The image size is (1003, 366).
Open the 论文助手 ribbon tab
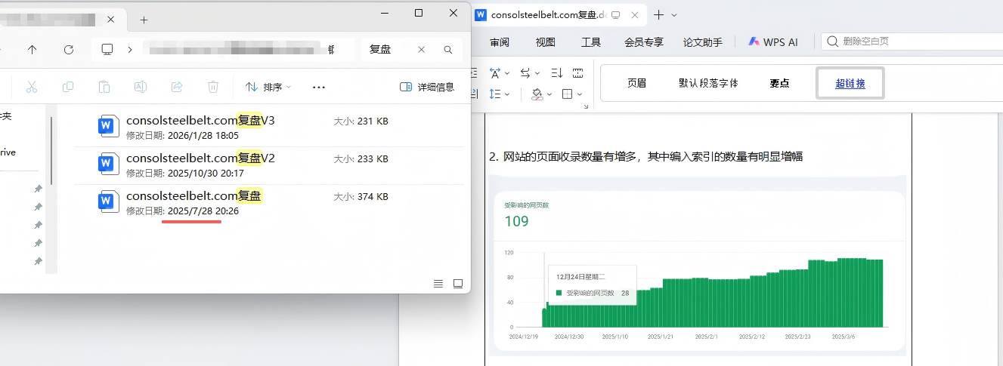pyautogui.click(x=703, y=42)
